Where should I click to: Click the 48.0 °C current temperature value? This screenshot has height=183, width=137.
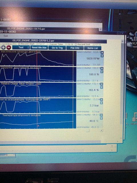pos(94,121)
